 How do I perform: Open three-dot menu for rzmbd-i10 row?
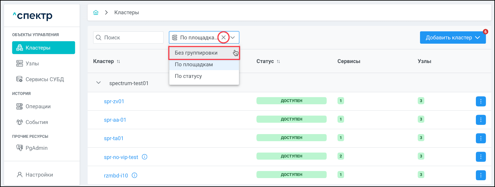pos(480,175)
